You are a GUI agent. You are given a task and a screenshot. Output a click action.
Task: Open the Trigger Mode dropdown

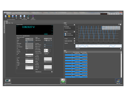coord(48,39)
